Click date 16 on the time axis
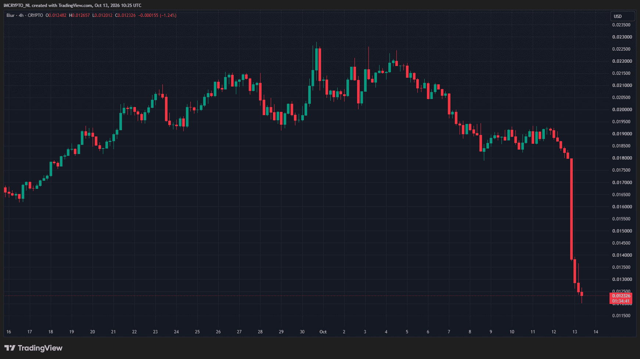The image size is (640, 359). pos(9,332)
